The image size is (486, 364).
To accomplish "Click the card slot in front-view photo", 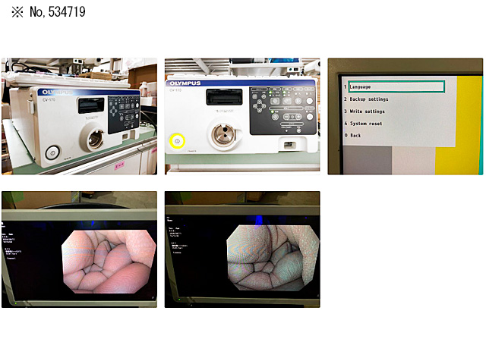I will point(224,97).
